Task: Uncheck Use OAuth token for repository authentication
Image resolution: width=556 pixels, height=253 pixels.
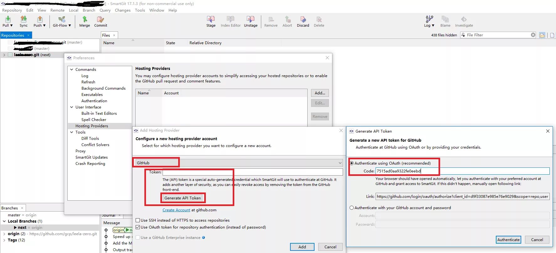Action: click(138, 227)
